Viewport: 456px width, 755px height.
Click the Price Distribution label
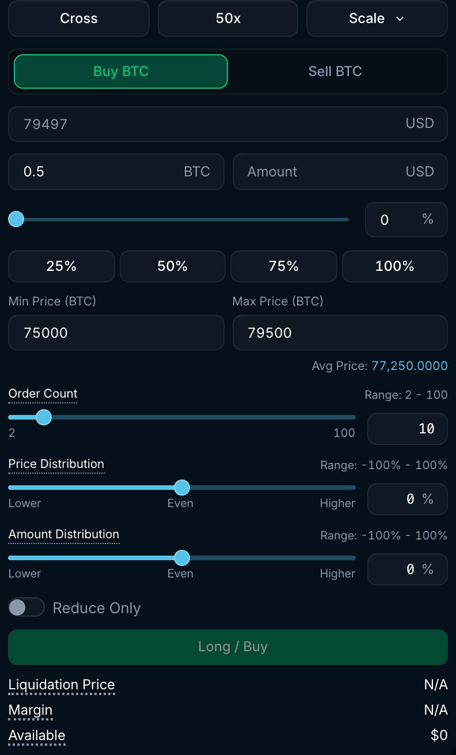(x=56, y=464)
